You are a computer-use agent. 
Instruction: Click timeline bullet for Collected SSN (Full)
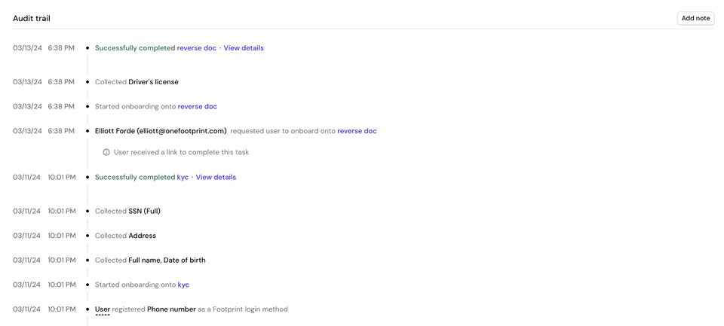tap(87, 212)
